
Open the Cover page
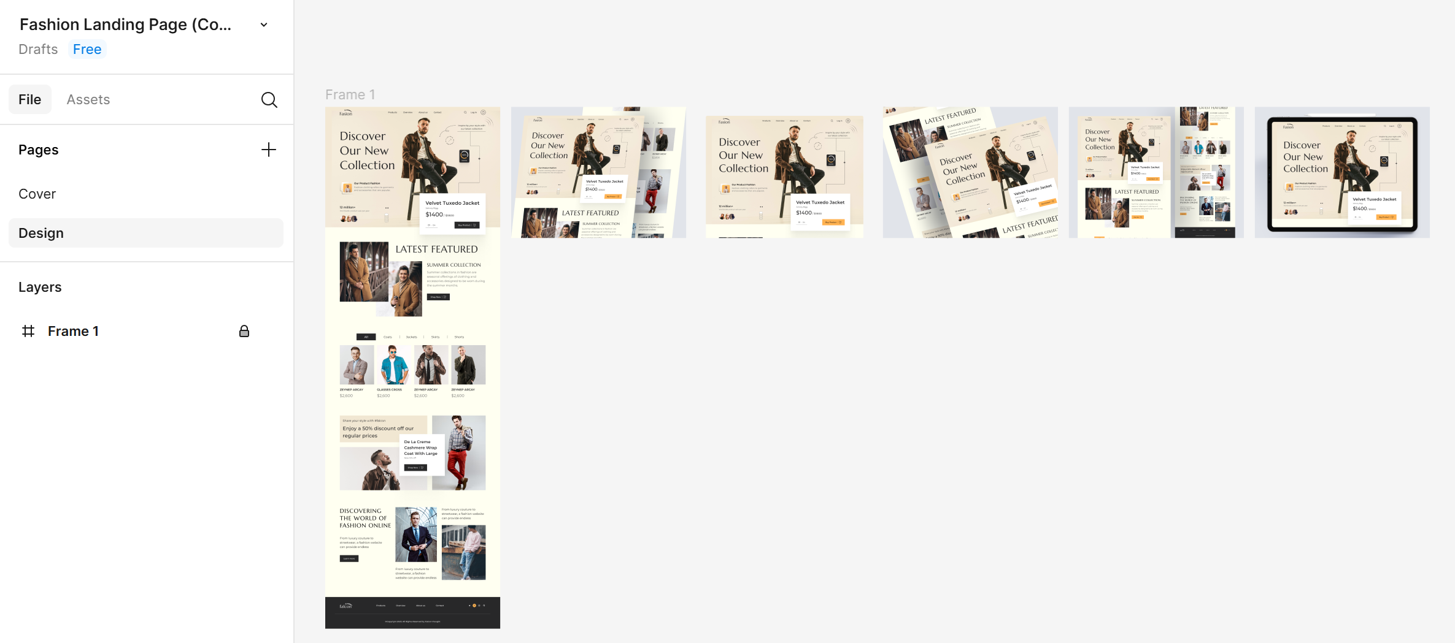click(x=37, y=194)
